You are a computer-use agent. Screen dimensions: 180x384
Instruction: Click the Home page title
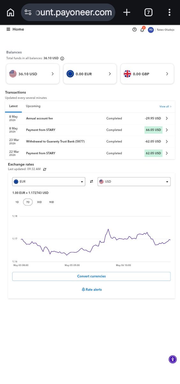(x=18, y=29)
